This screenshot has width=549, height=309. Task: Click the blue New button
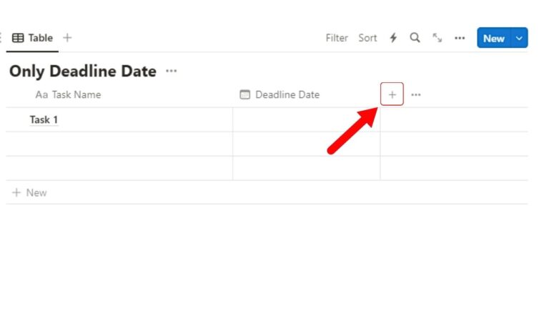coord(494,38)
